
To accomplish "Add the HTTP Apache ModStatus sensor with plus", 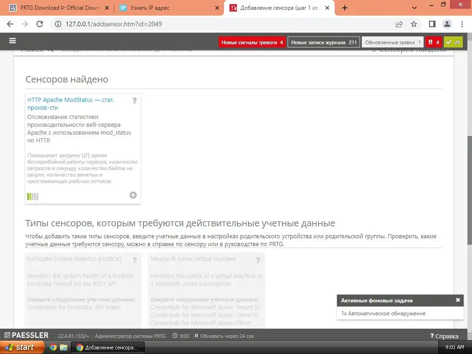I will tap(133, 195).
